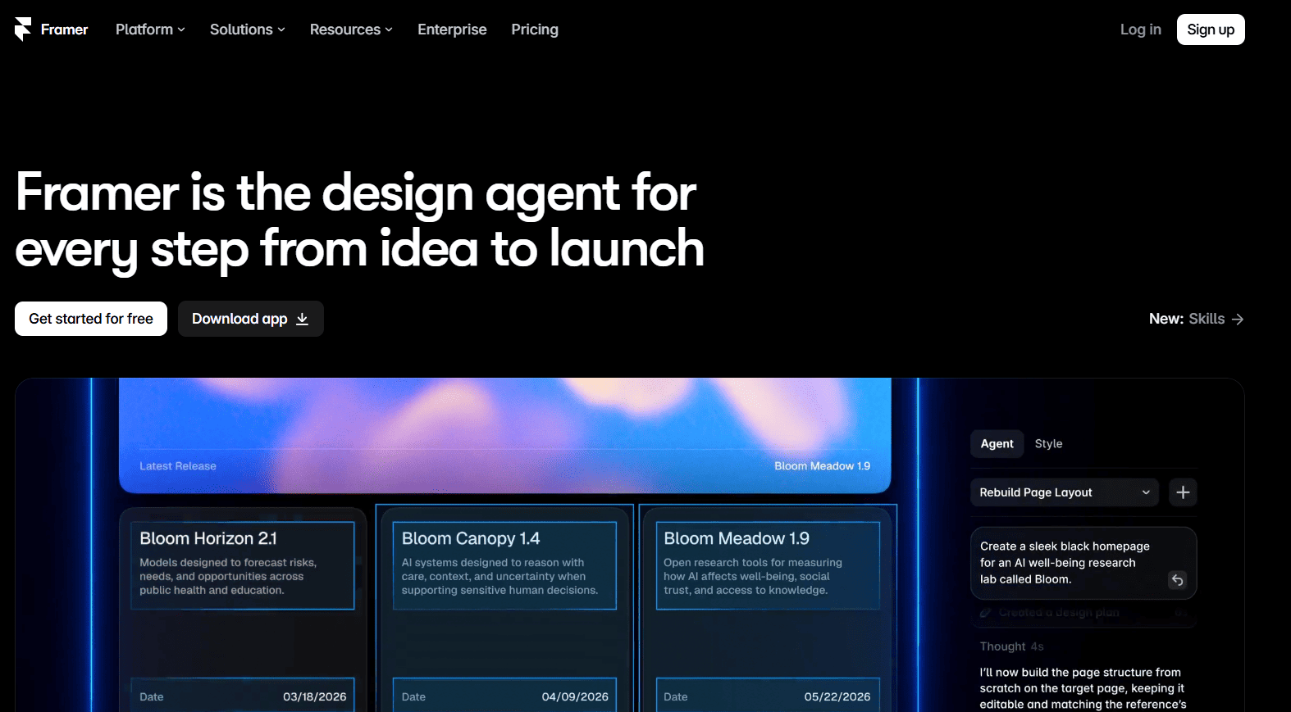
Task: Click the main hero headline
Action: click(x=359, y=220)
